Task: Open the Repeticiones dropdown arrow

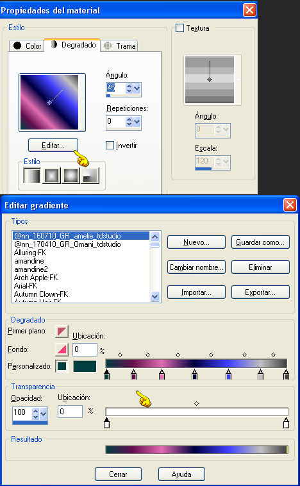Action: (x=137, y=122)
